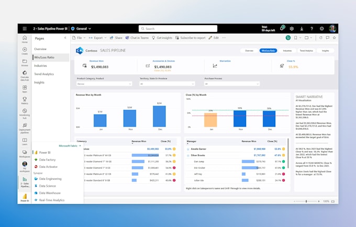Click the Overview pill in report header
The width and height of the screenshot is (356, 227).
tap(249, 51)
